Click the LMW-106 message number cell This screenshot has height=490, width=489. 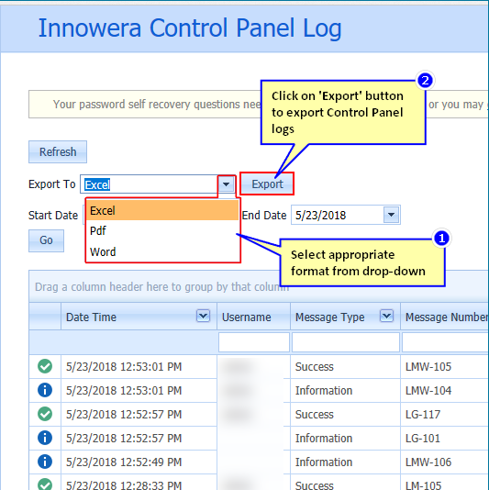point(445,462)
